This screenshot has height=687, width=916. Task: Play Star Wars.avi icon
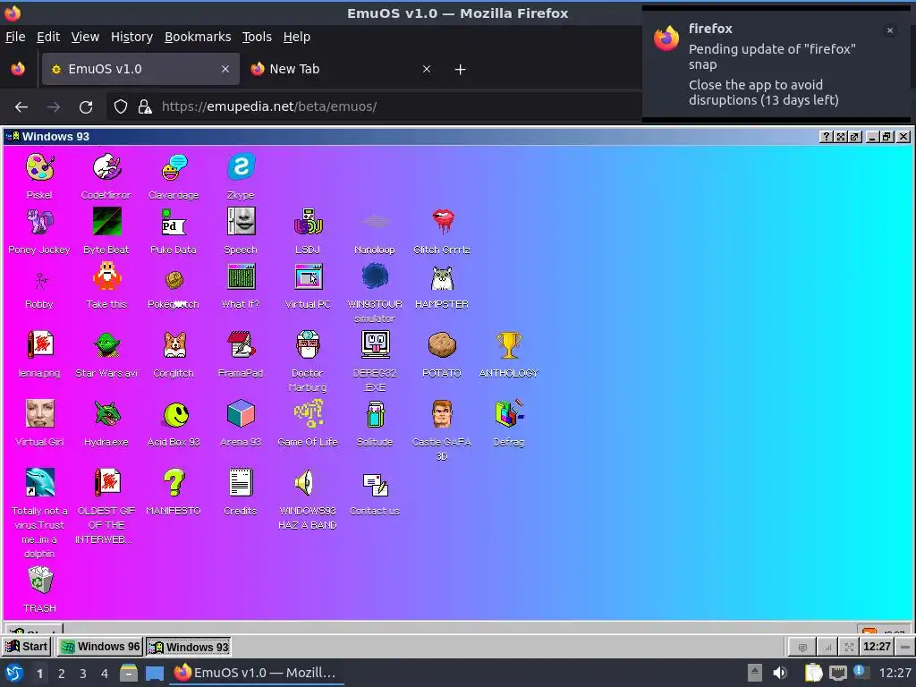[106, 346]
